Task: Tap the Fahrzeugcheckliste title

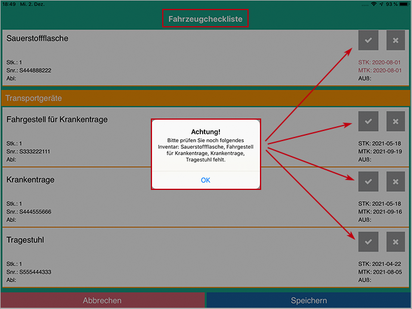Action: coord(206,19)
